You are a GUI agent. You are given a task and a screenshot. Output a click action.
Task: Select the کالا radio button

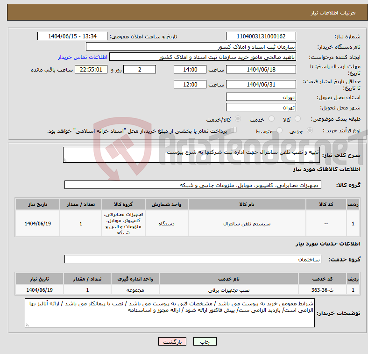297,119
